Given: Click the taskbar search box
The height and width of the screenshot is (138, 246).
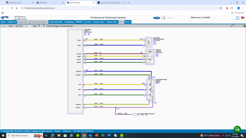Looking at the screenshot, I should coord(25,136).
